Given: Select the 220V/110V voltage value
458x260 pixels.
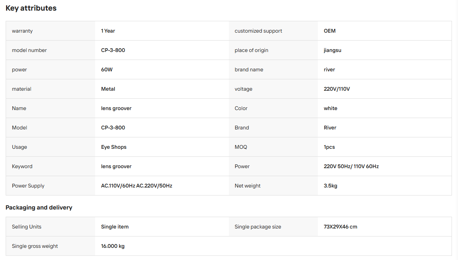Looking at the screenshot, I should [x=337, y=89].
